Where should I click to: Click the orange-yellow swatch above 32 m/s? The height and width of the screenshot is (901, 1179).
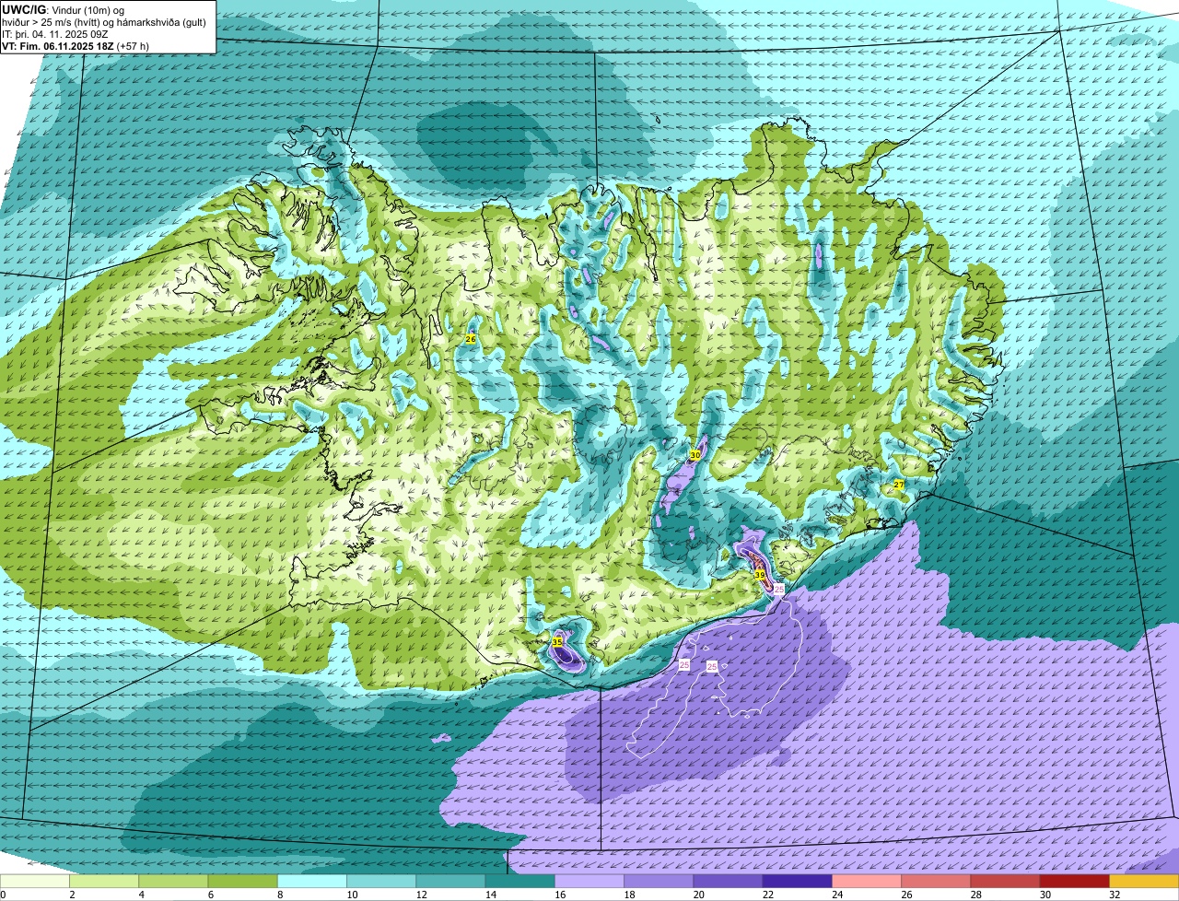tap(1144, 882)
